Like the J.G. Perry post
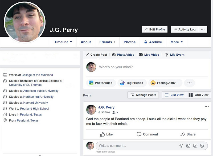 tap(106, 134)
